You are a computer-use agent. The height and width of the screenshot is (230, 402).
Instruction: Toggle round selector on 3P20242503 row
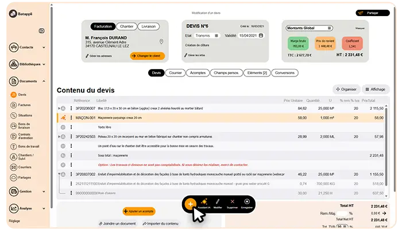[63, 137]
